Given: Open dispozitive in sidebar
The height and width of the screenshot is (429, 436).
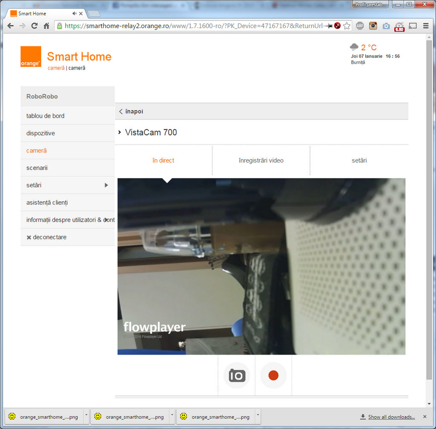Looking at the screenshot, I should pos(68,133).
